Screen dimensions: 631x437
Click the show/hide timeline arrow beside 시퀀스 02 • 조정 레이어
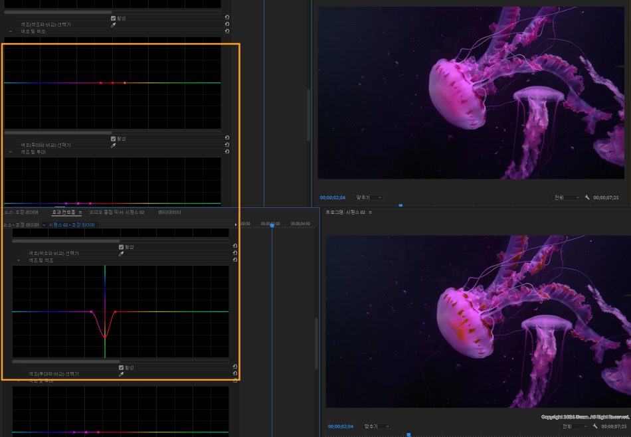click(x=236, y=225)
